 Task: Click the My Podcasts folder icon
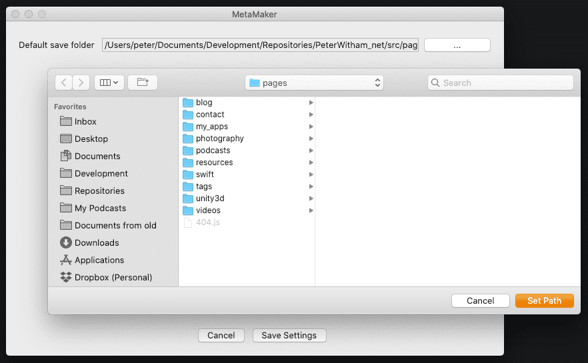coord(66,208)
